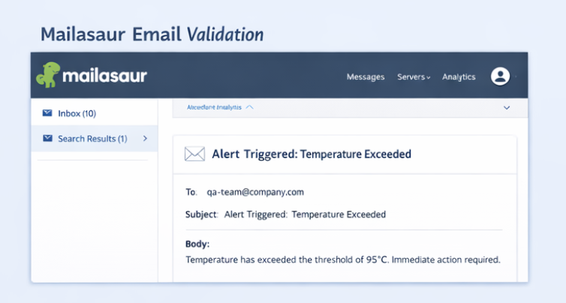Click the temperature threshold body message
The width and height of the screenshot is (566, 303).
tap(342, 259)
